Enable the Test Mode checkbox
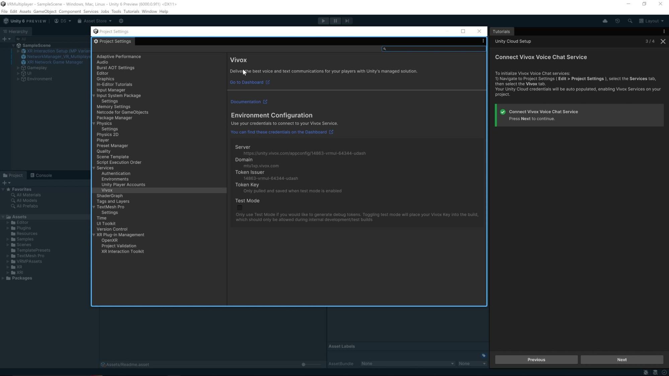 [x=240, y=208]
